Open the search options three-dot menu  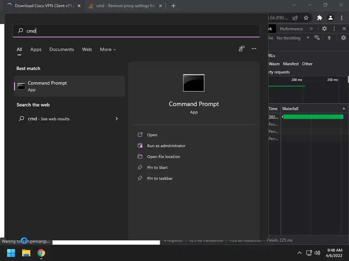254,49
